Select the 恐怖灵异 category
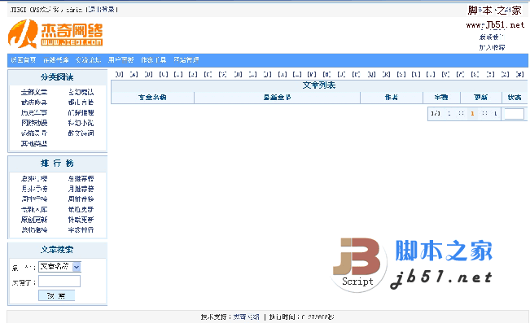The height and width of the screenshot is (323, 530). (34, 133)
